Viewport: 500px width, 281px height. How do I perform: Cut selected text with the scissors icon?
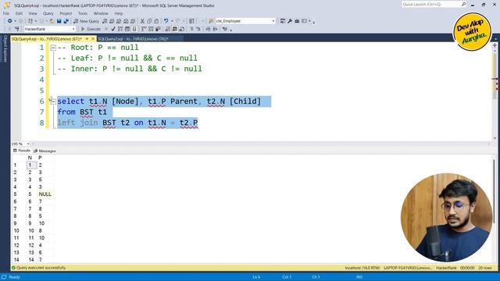coord(142,21)
